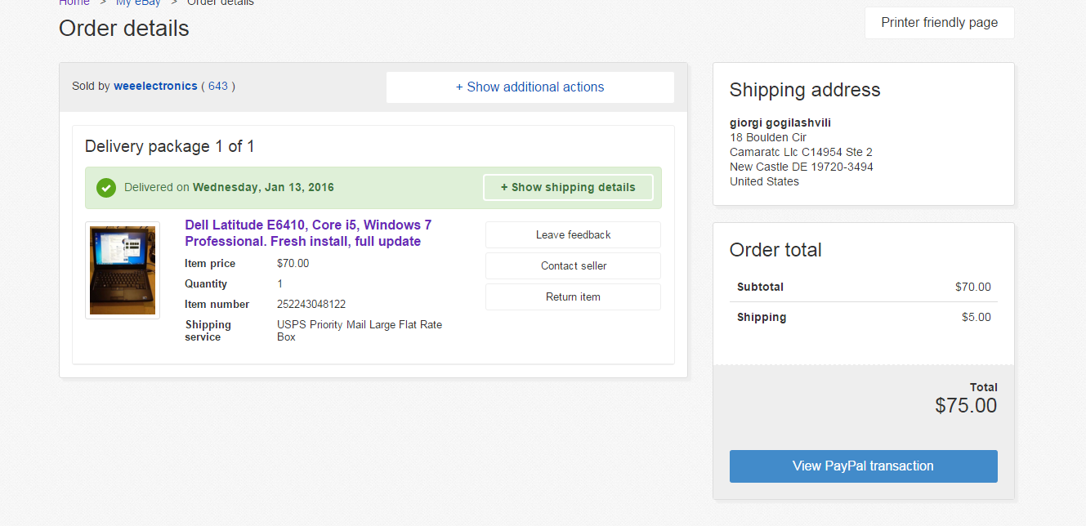The width and height of the screenshot is (1086, 526).
Task: Click the item number 252243048122
Action: (311, 304)
